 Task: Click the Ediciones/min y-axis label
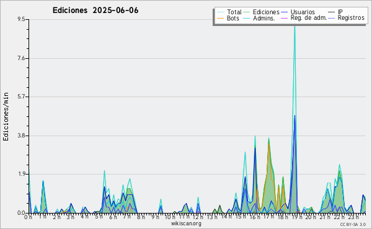pyautogui.click(x=6, y=116)
